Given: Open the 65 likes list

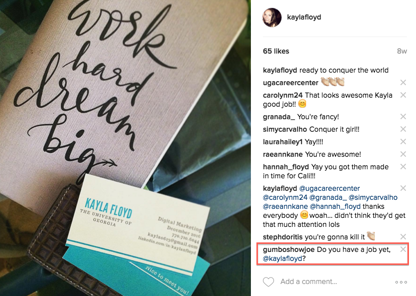Looking at the screenshot, I should click(x=276, y=51).
